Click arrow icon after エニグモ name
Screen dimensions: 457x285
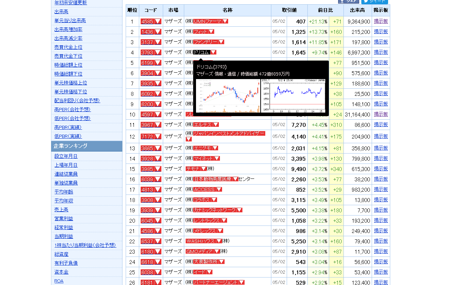[215, 148]
